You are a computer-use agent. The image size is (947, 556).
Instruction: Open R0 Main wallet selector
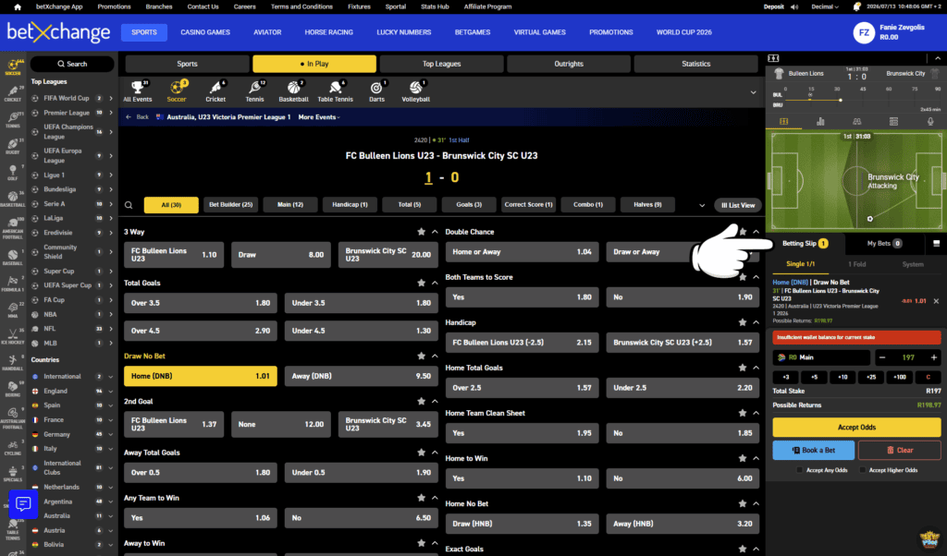pos(821,357)
